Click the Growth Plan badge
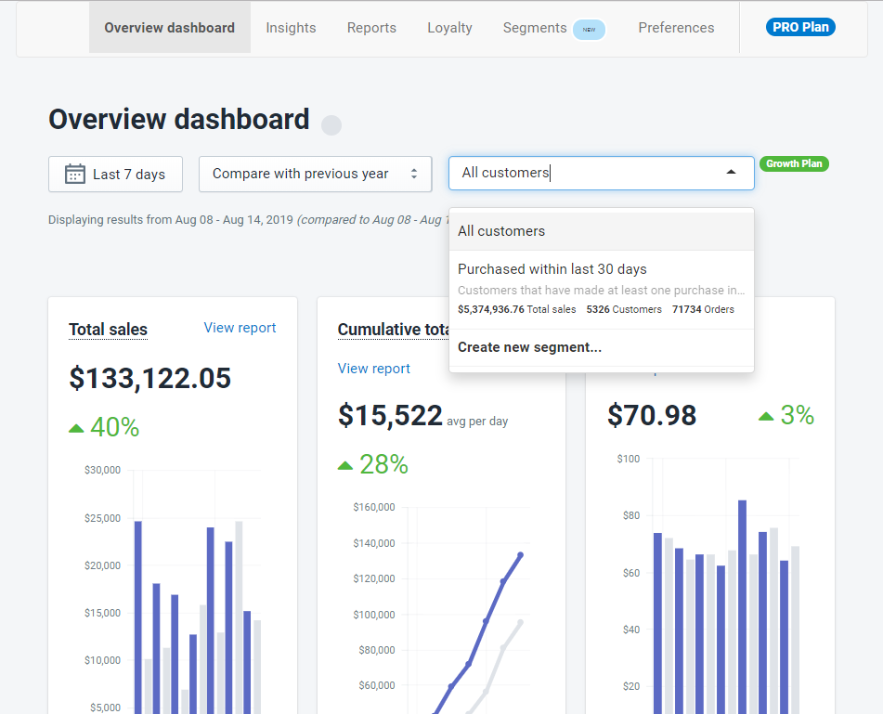Screen dimensions: 883x714 pyautogui.click(x=794, y=163)
